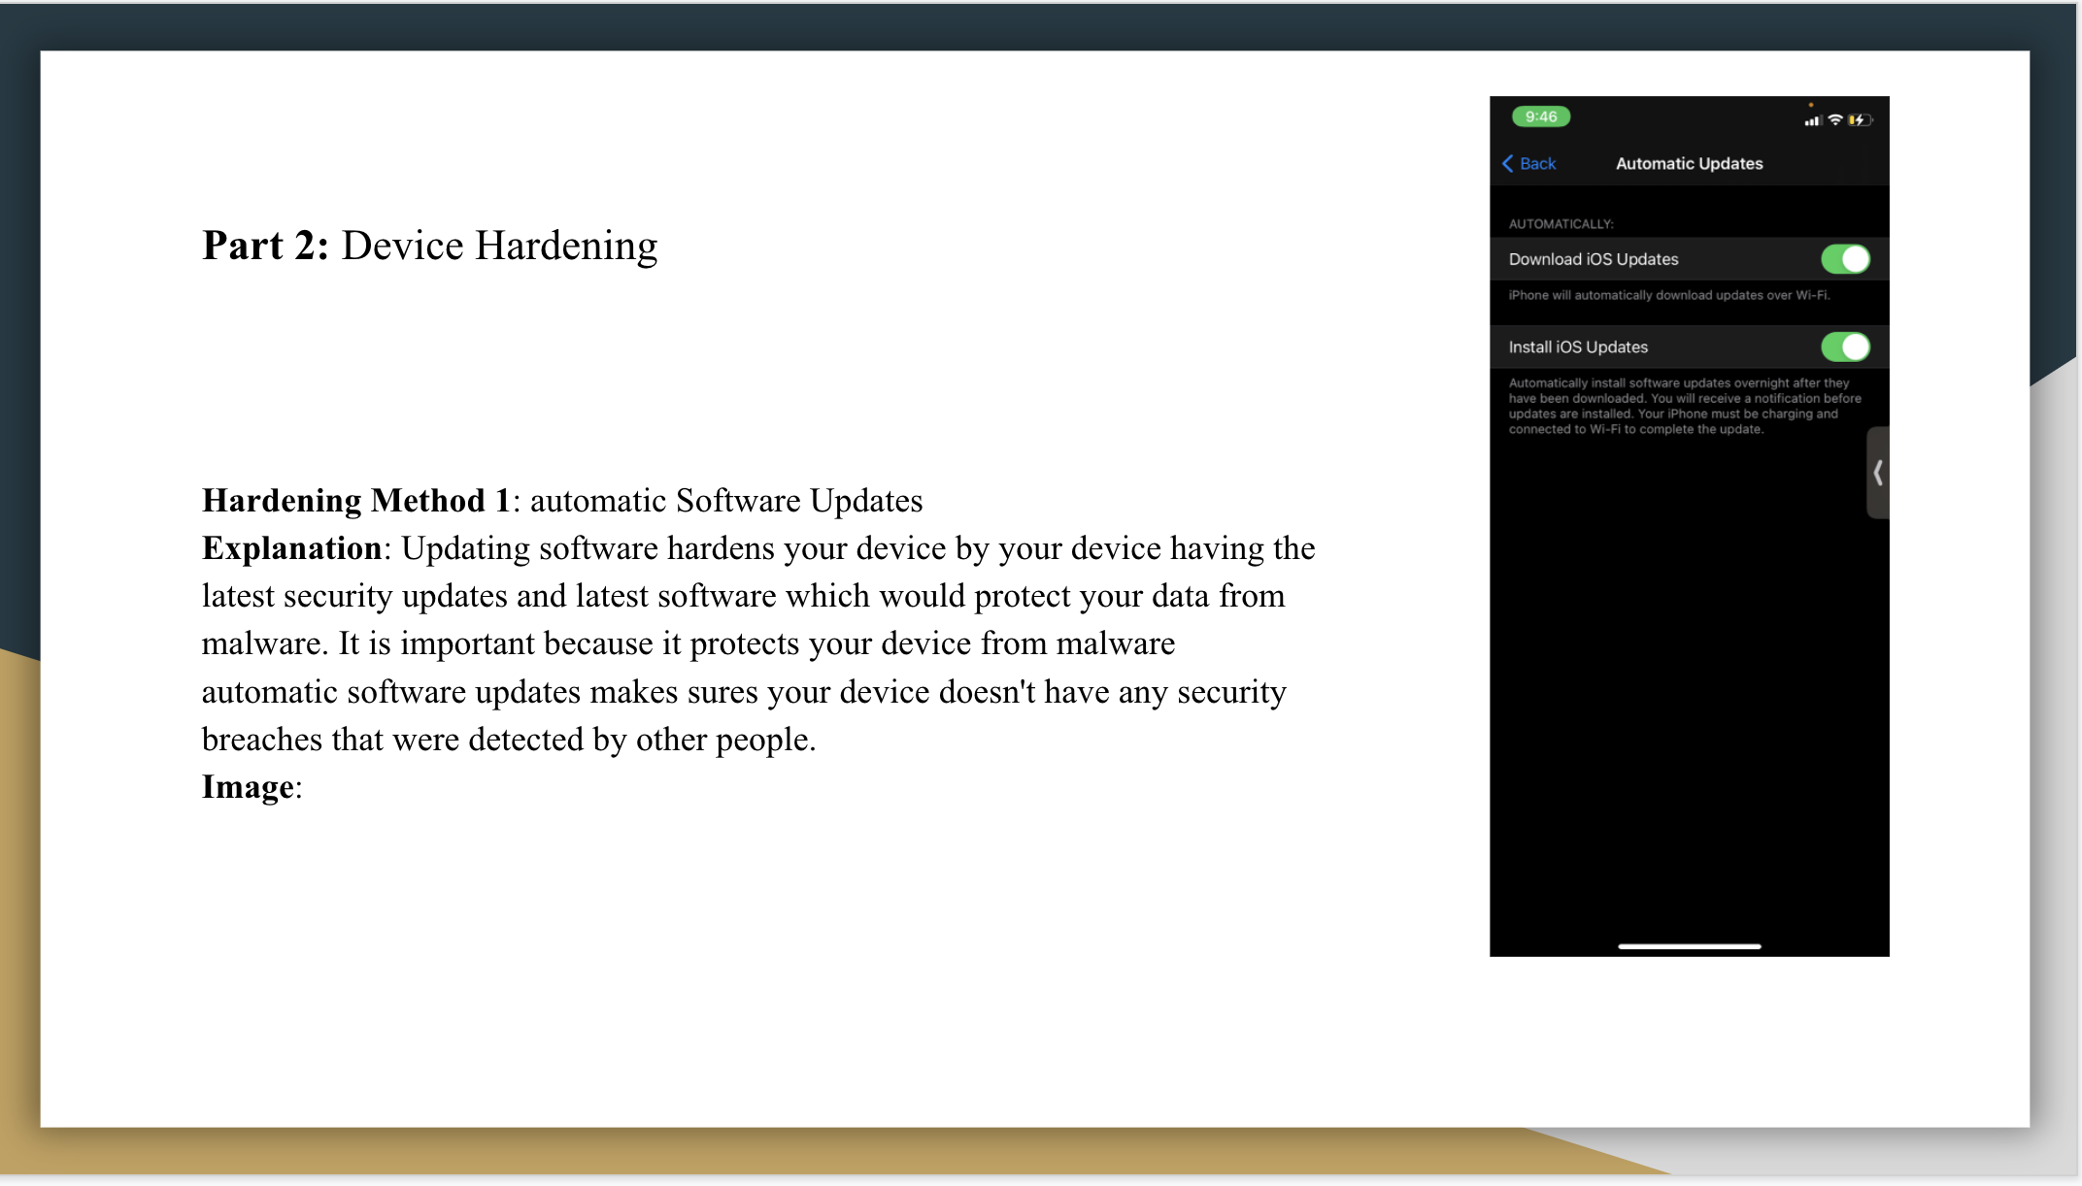The image size is (2082, 1186).
Task: Click the green 9:46 time pill
Action: (1541, 116)
